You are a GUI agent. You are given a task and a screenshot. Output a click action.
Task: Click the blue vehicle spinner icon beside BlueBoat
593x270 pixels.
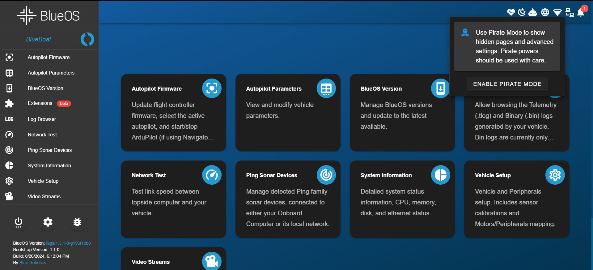87,39
